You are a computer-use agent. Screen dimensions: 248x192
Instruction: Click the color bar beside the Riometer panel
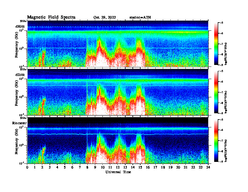(x=216, y=141)
